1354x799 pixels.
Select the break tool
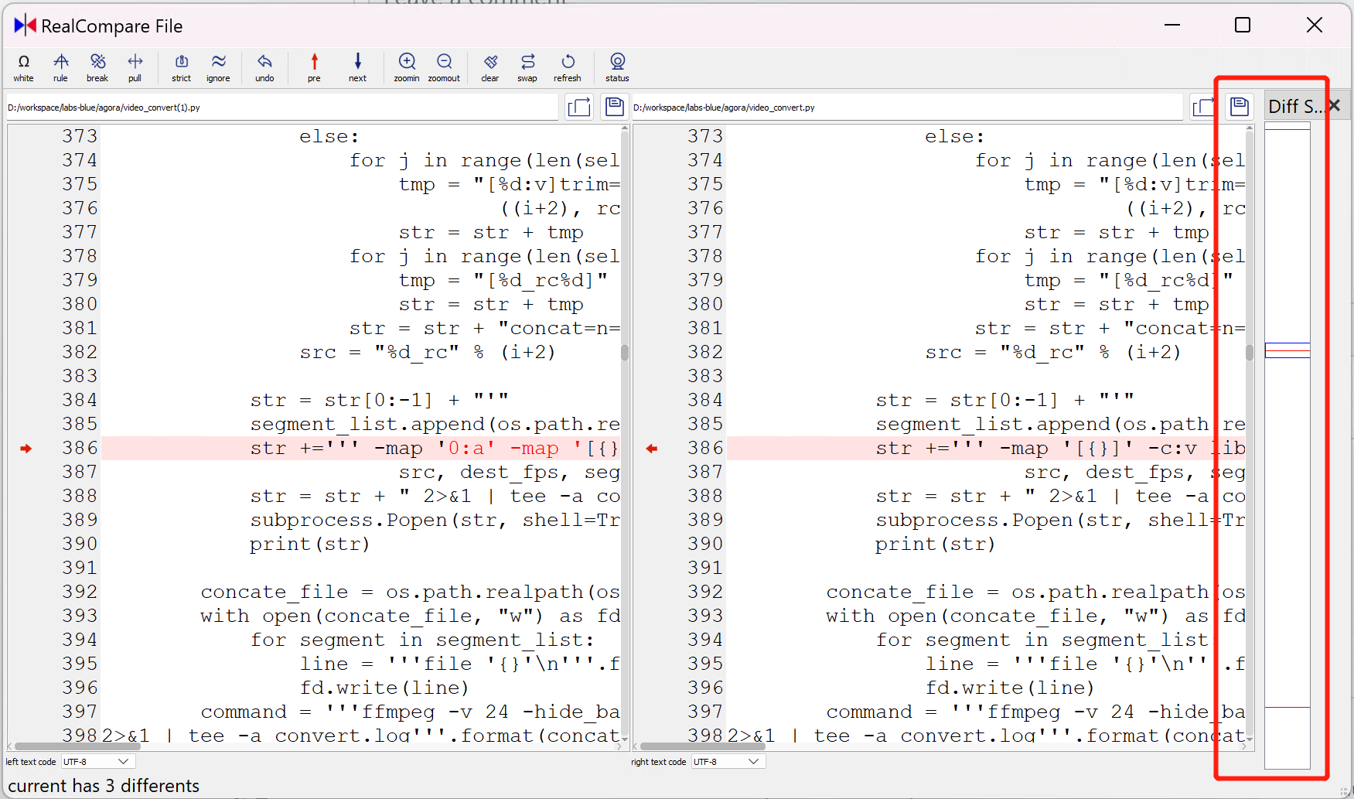click(97, 67)
